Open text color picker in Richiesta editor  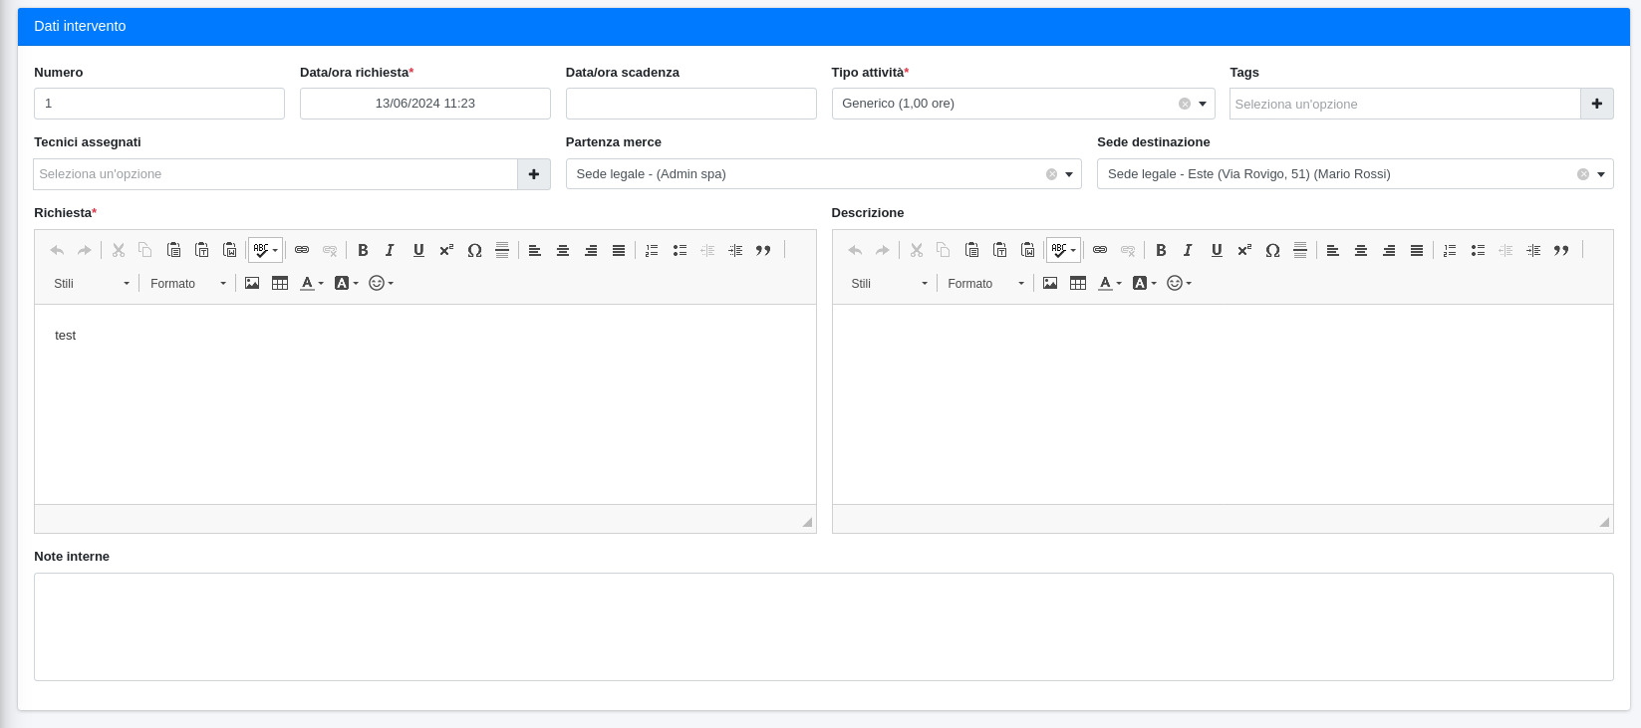pos(312,284)
